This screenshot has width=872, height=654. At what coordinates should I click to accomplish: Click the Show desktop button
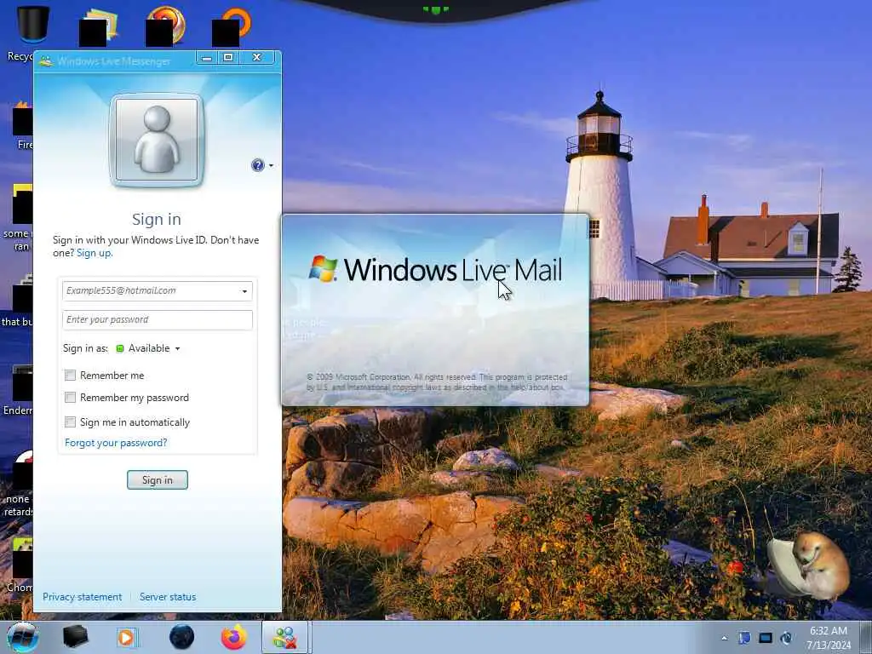click(865, 638)
